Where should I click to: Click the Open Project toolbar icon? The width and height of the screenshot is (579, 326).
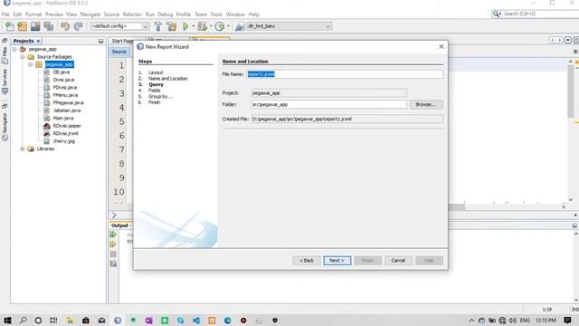click(x=35, y=26)
